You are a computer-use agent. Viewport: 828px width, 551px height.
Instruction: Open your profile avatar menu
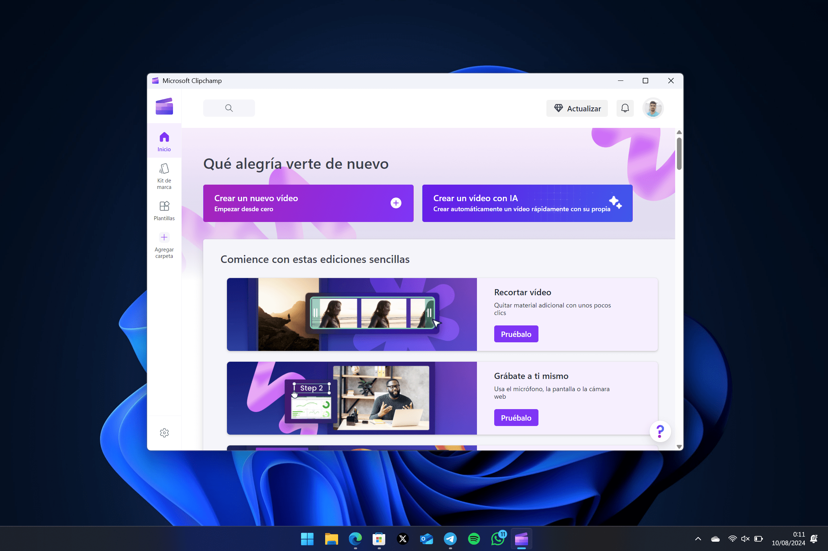[x=653, y=108]
